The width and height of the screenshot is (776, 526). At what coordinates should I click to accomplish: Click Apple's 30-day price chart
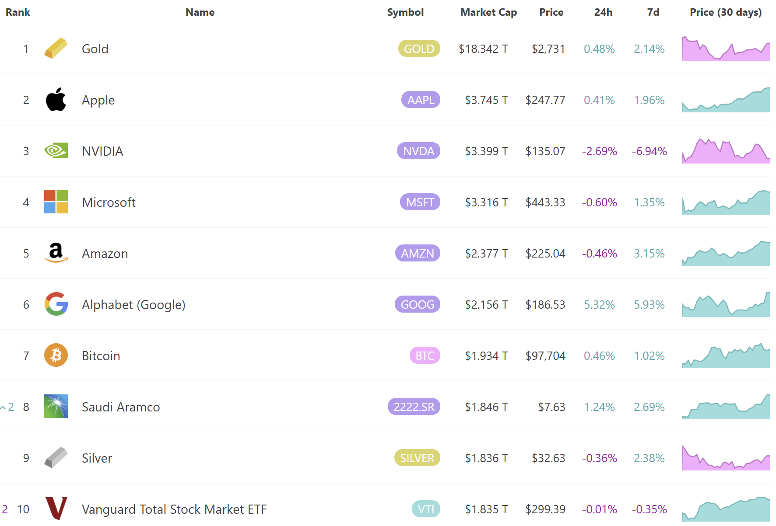pos(726,100)
